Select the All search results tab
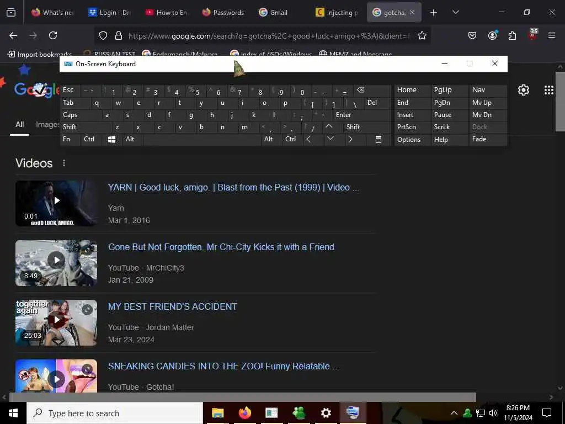 click(19, 124)
